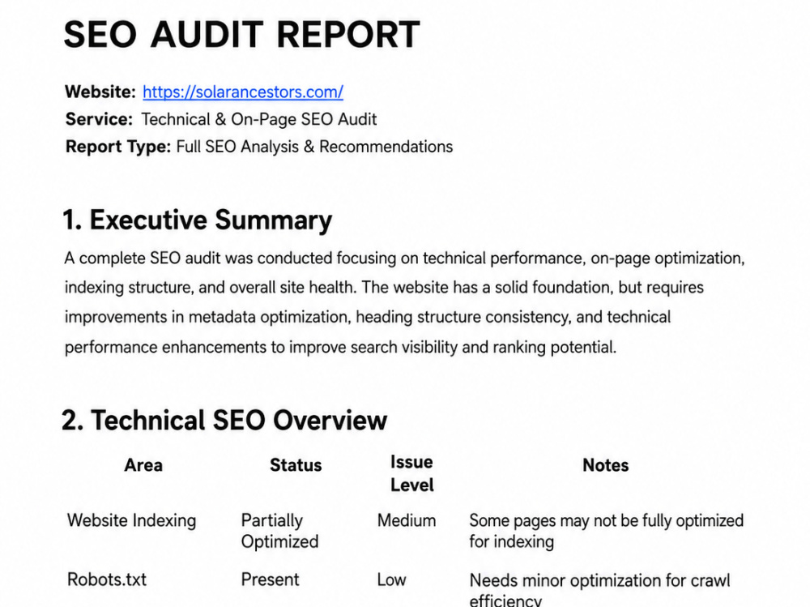810x607 pixels.
Task: Select the Website Indexing table cell
Action: point(132,520)
